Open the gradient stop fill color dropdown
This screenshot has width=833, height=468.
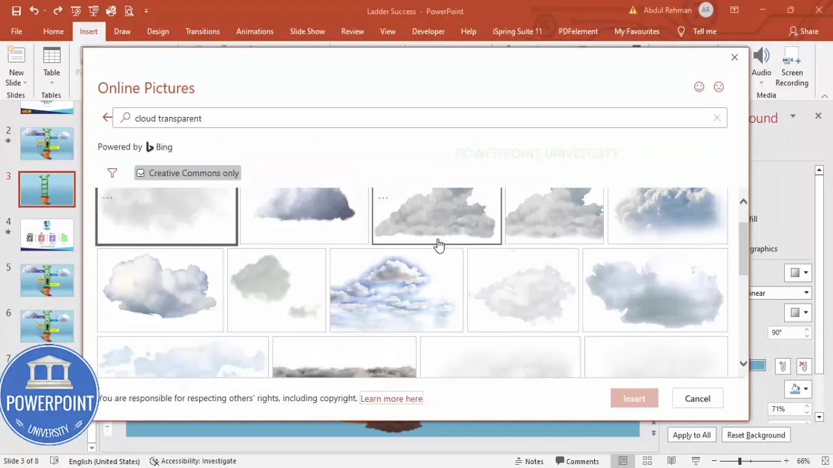799,389
